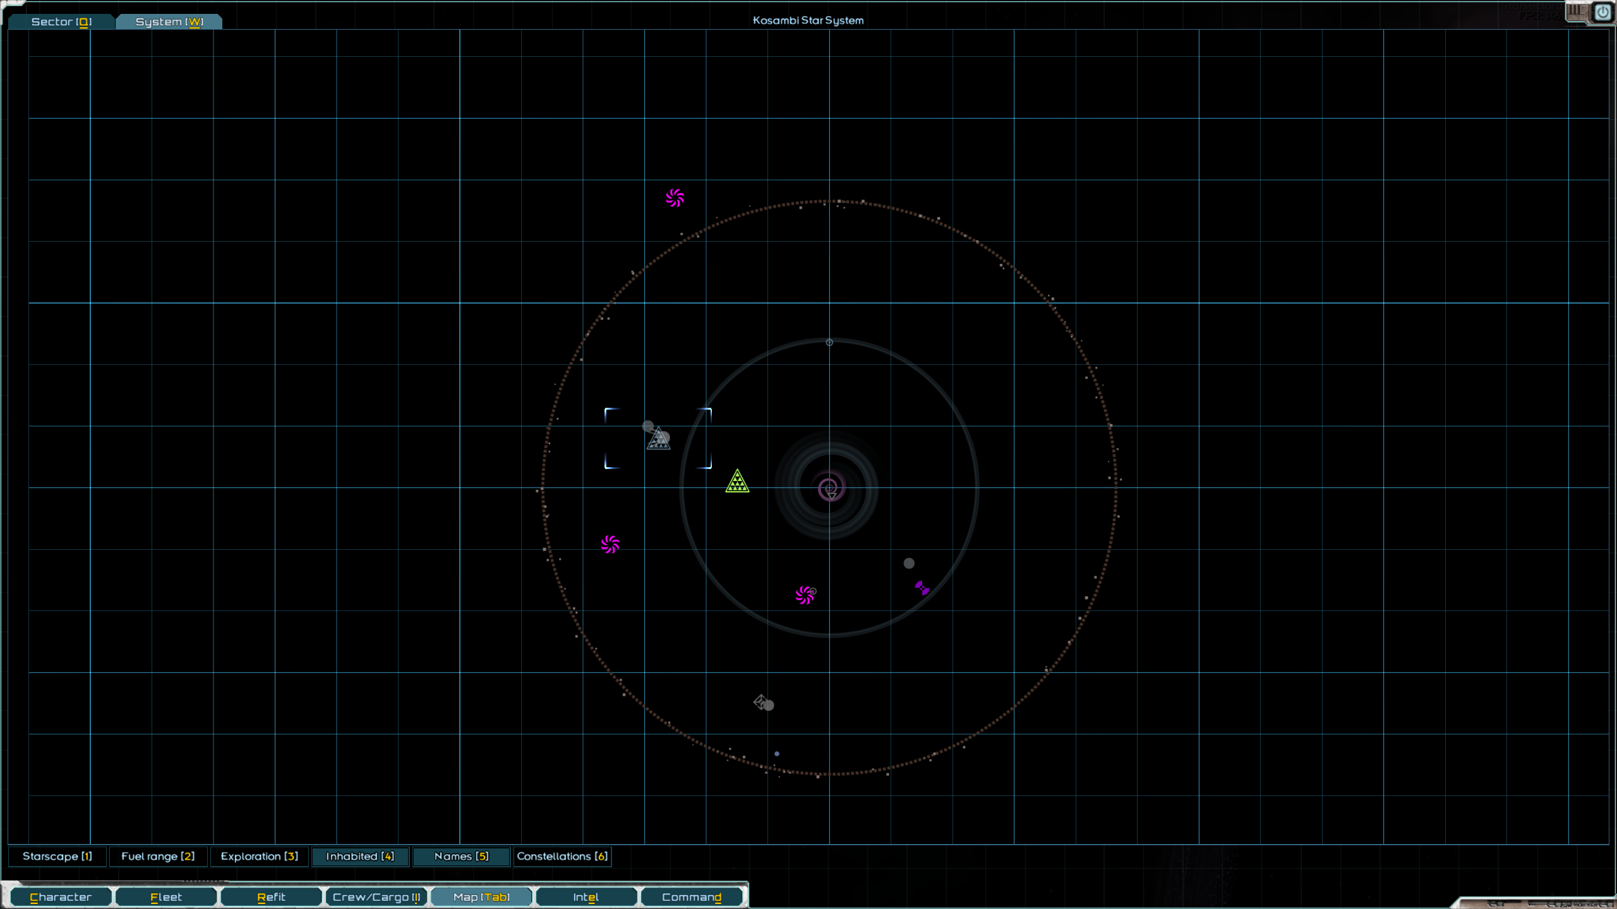Toggle the Inhabited [4] map filter
This screenshot has height=909, width=1617.
point(360,857)
